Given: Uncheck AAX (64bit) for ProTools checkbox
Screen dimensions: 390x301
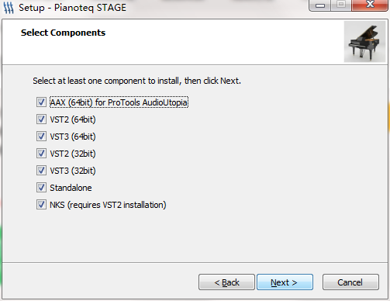Looking at the screenshot, I should [41, 102].
